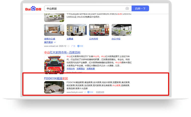Open the green office desks thumbnail at top
The width and height of the screenshot is (191, 117).
coord(54,18)
